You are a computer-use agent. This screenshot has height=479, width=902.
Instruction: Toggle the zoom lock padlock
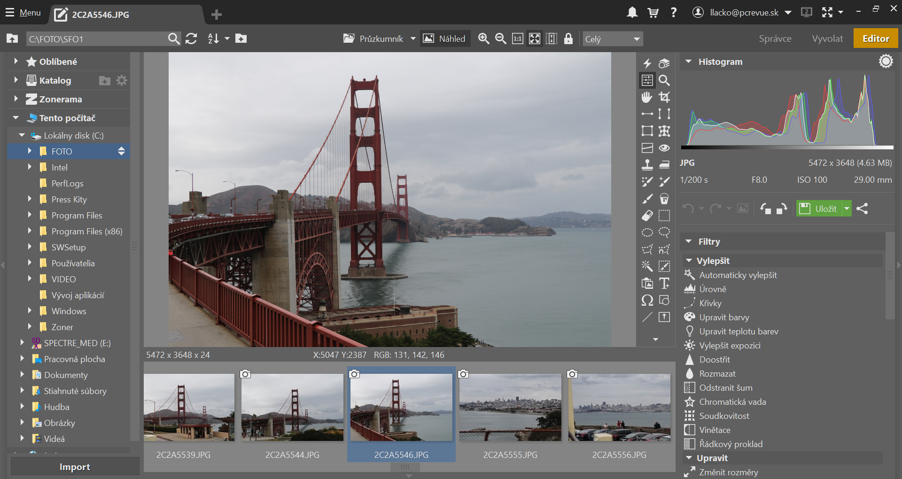(x=568, y=39)
